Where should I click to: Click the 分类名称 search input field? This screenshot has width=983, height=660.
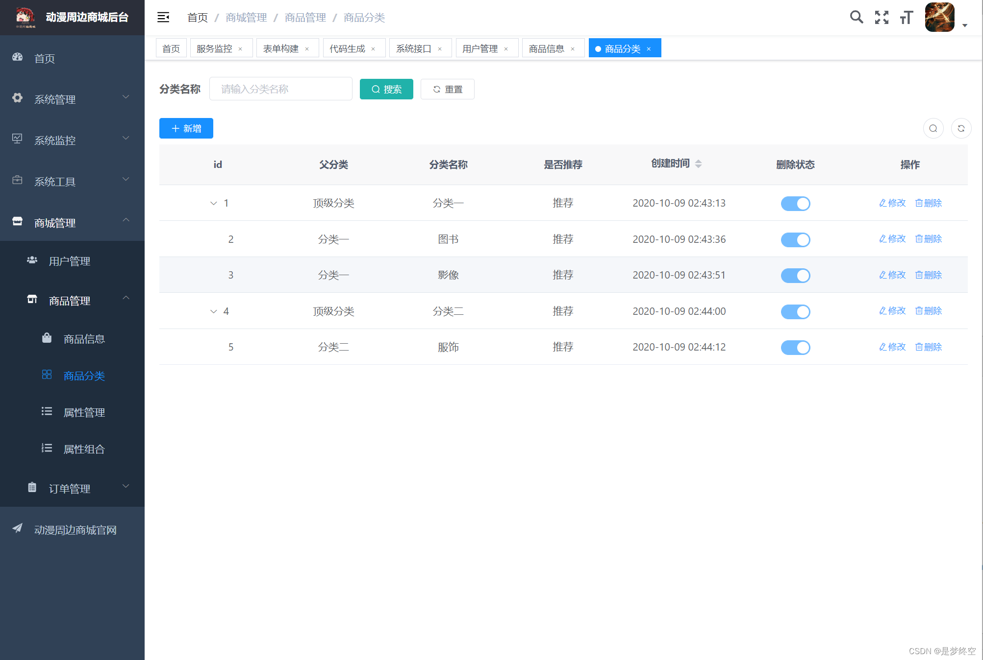[280, 89]
